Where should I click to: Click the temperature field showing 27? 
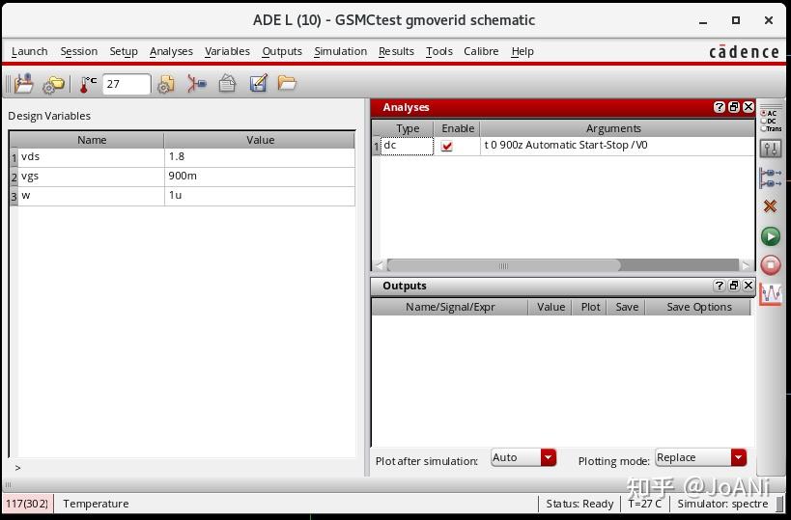pos(127,84)
